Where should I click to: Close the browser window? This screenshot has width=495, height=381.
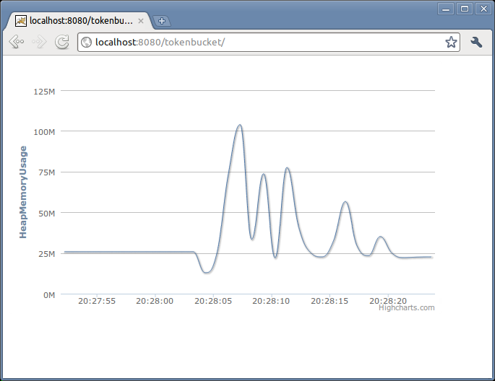(x=483, y=9)
